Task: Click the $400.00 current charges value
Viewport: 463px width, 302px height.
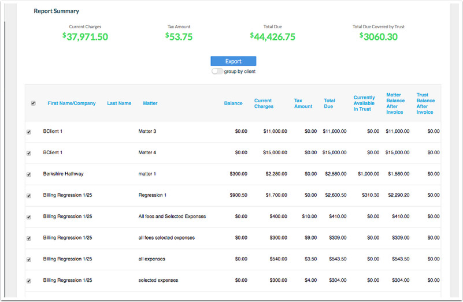Action: click(x=278, y=216)
